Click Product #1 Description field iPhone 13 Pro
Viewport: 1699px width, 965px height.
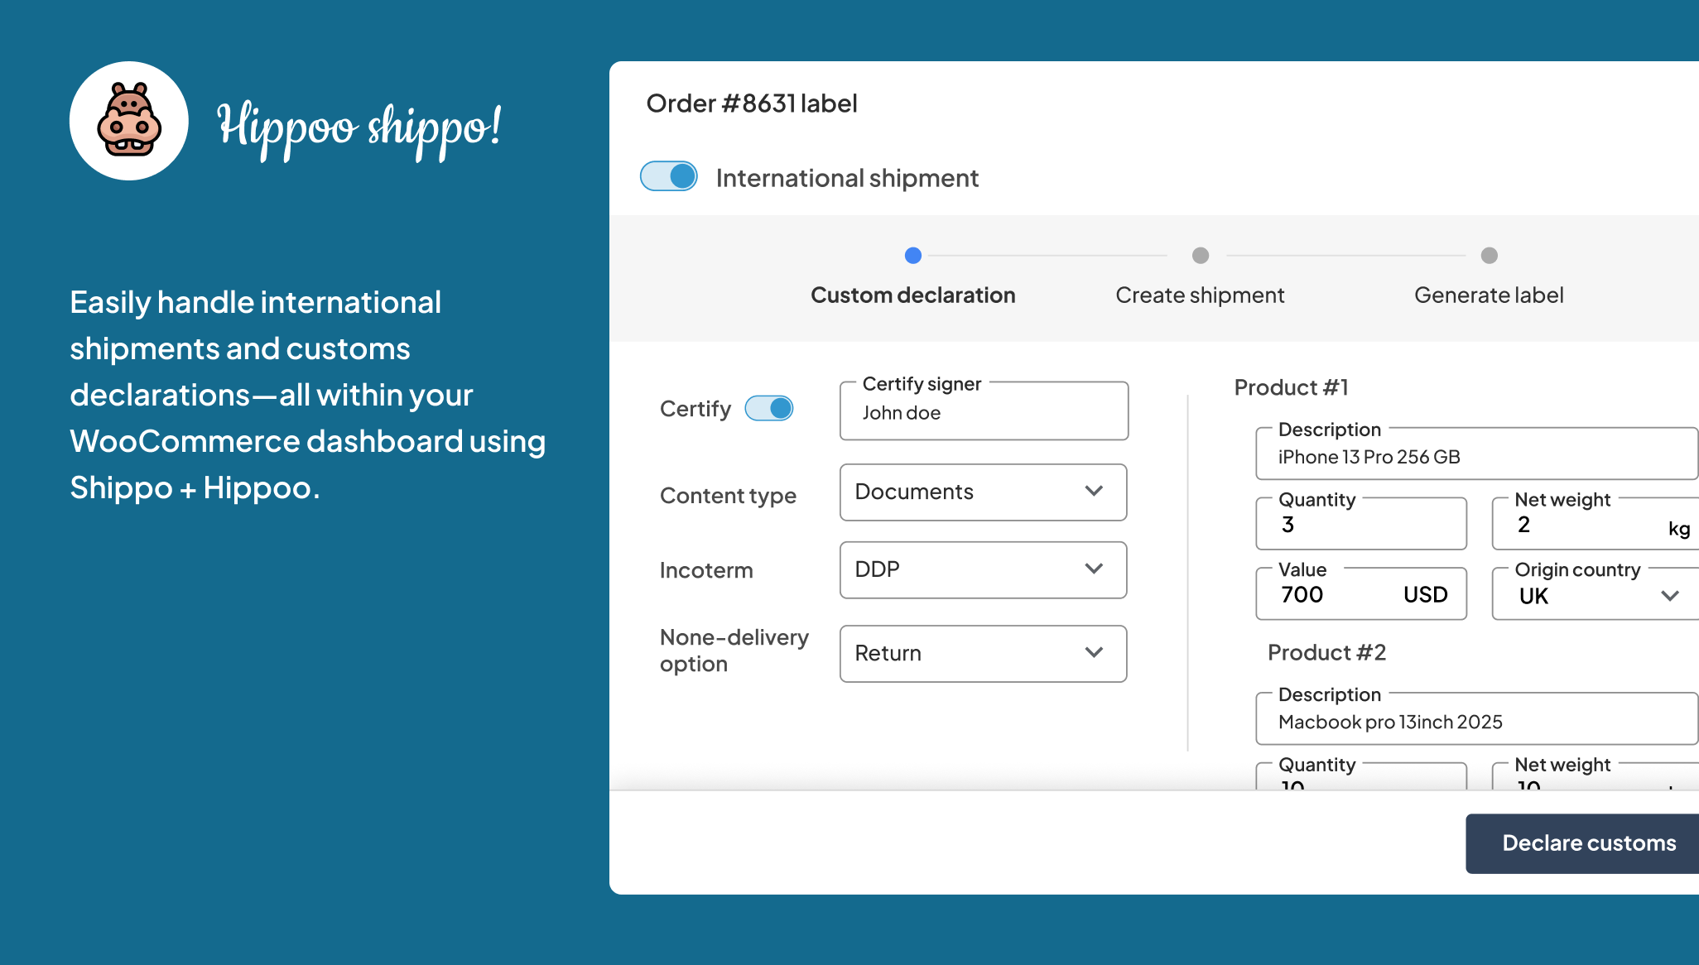coord(1477,454)
